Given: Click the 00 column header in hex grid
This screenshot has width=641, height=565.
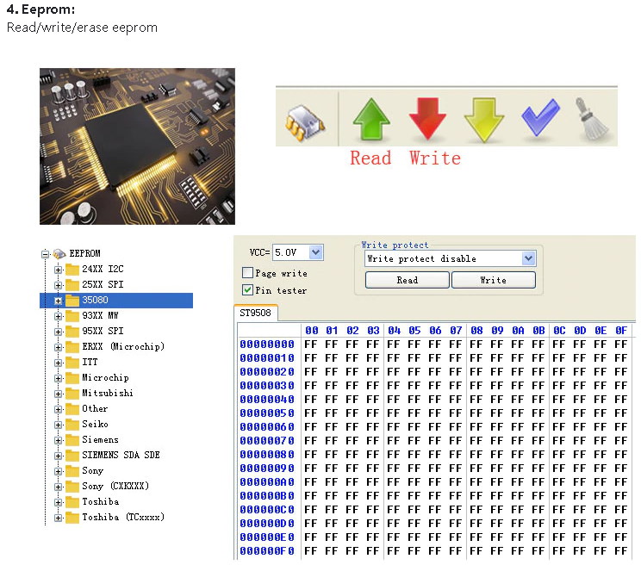Looking at the screenshot, I should (312, 331).
